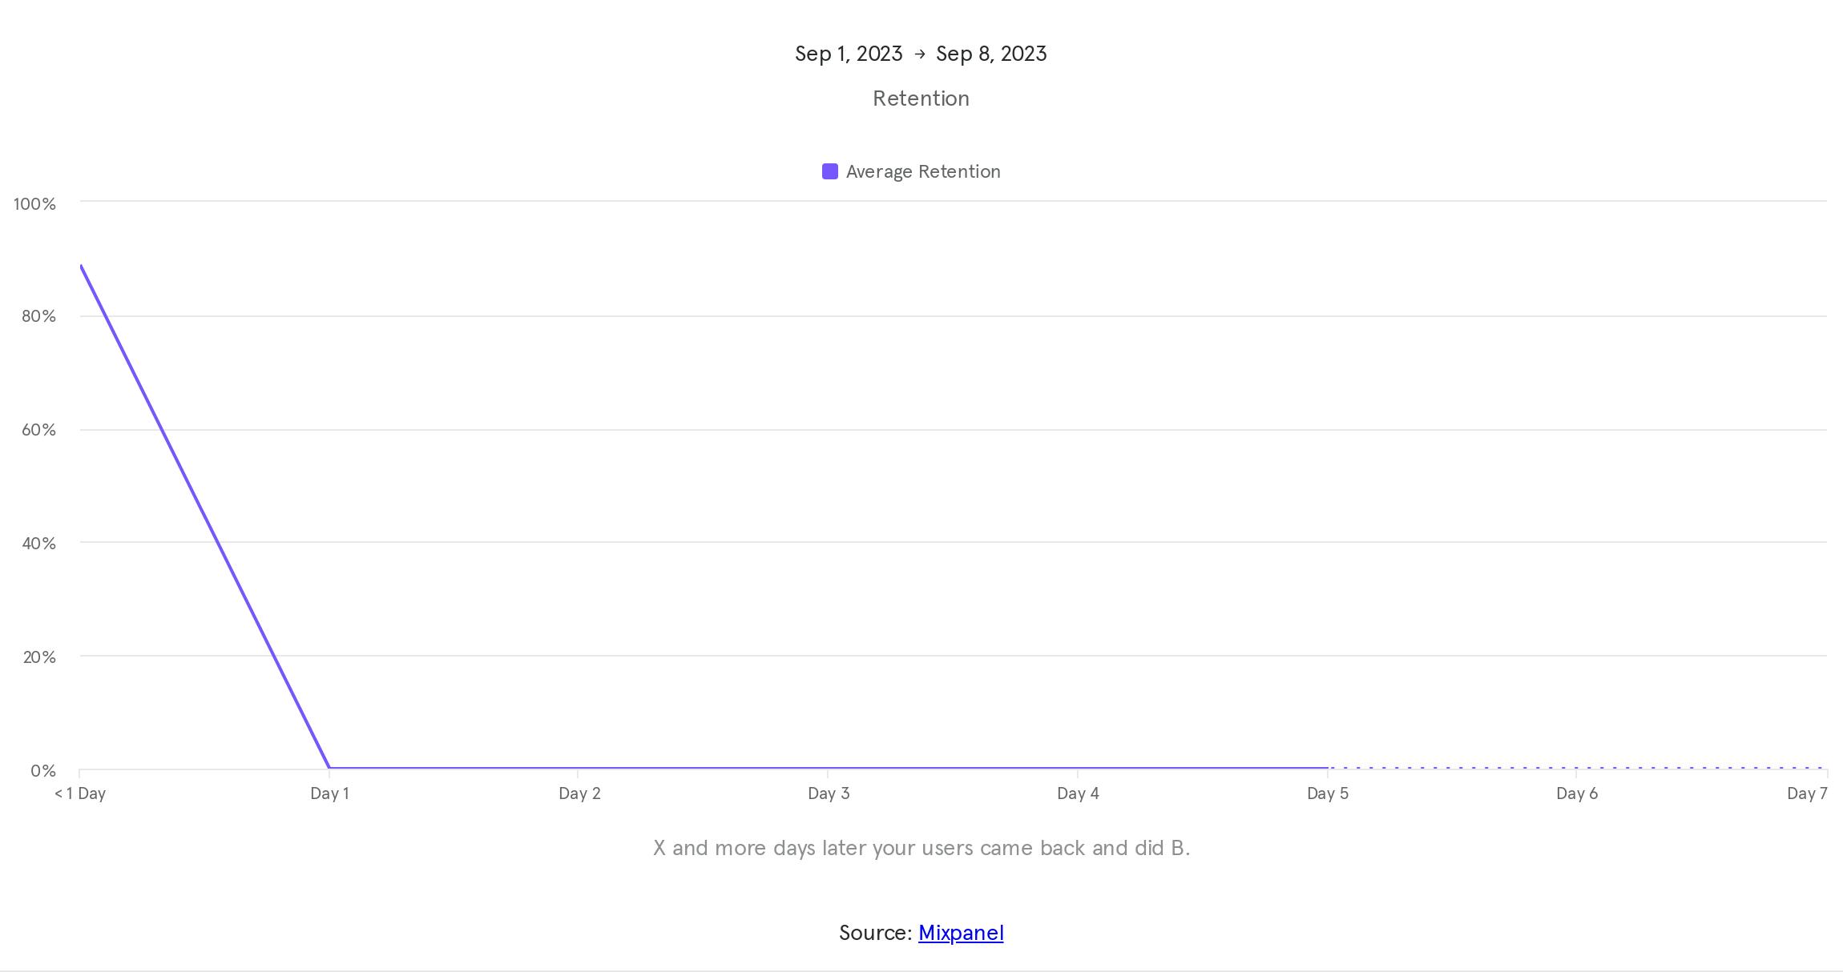1843x972 pixels.
Task: Click the 20% y-axis label
Action: (x=38, y=657)
